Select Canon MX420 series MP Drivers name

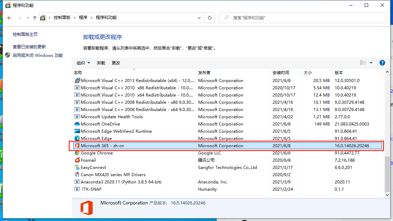point(113,175)
